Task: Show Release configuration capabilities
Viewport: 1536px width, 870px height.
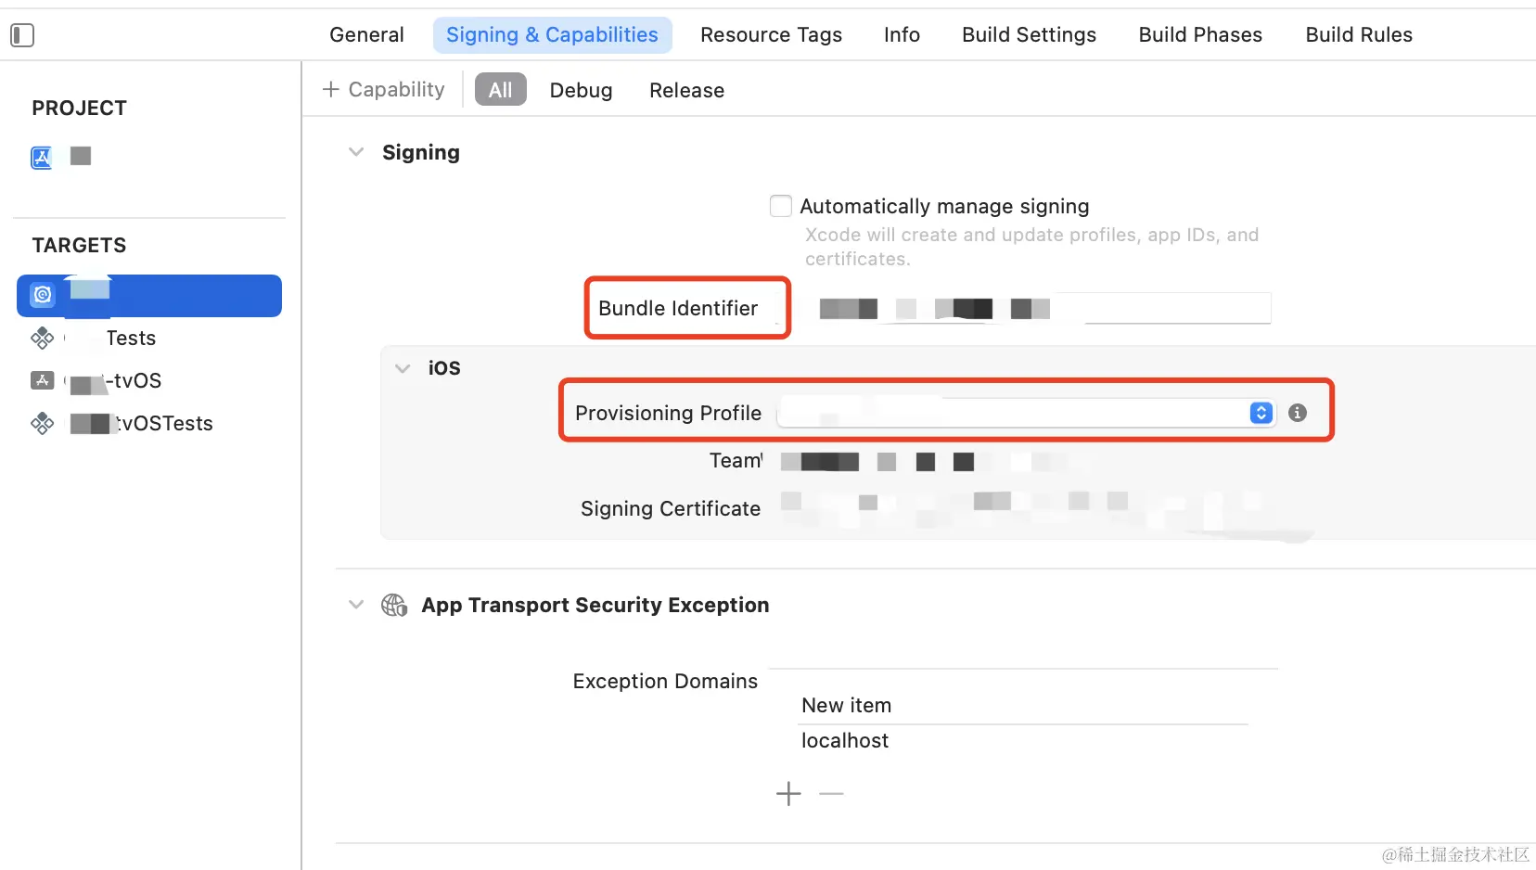Action: 686,91
